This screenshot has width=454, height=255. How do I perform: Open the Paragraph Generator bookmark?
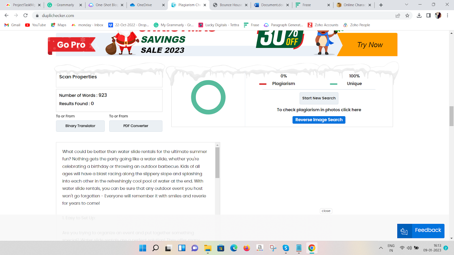click(x=283, y=25)
